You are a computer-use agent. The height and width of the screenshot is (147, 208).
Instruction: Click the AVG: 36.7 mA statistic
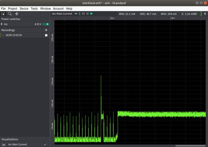click(x=148, y=14)
